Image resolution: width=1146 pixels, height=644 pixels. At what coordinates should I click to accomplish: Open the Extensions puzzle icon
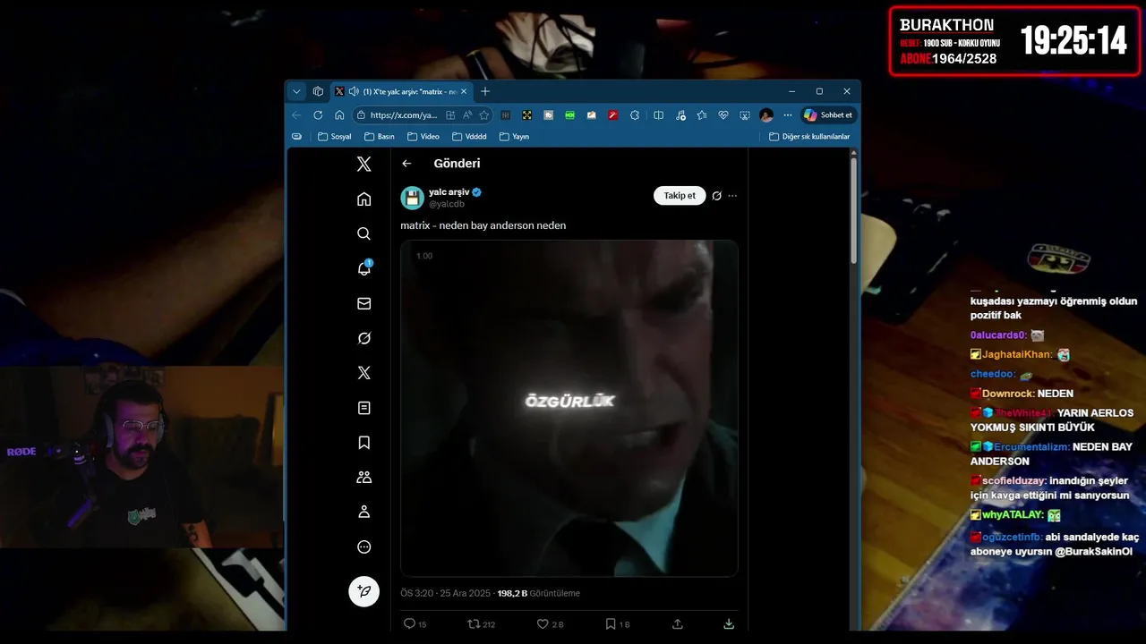[635, 114]
